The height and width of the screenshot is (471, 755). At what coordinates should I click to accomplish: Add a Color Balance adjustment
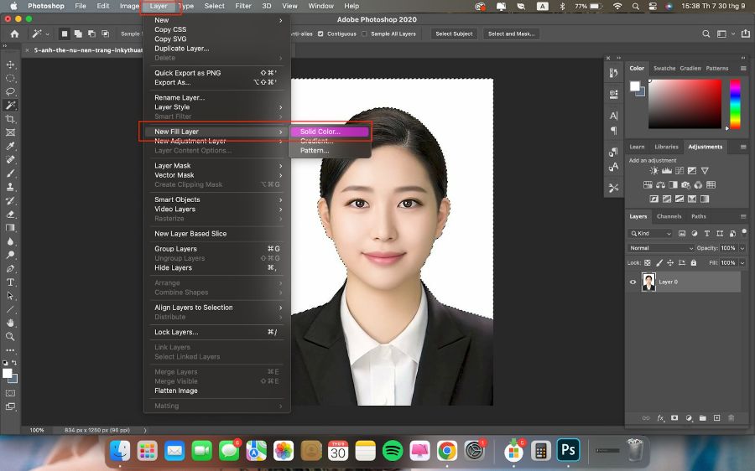[x=661, y=184]
